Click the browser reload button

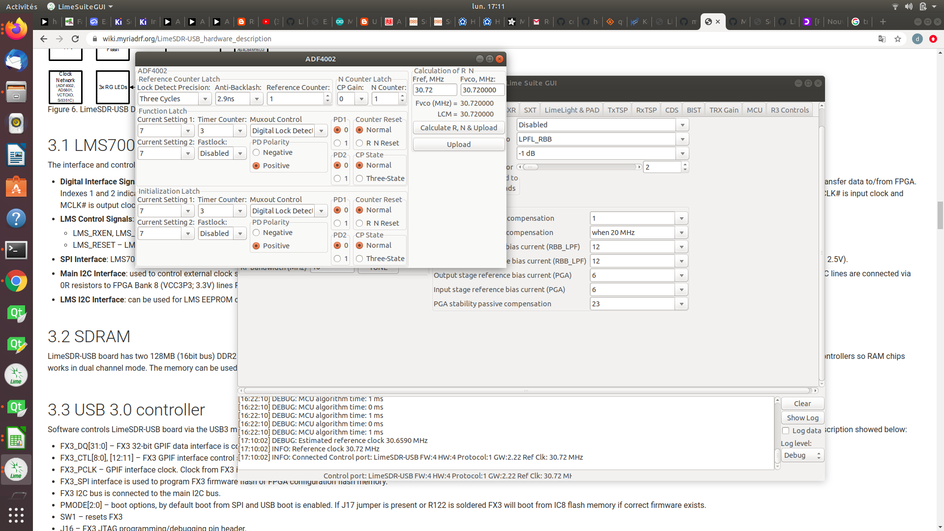(75, 39)
